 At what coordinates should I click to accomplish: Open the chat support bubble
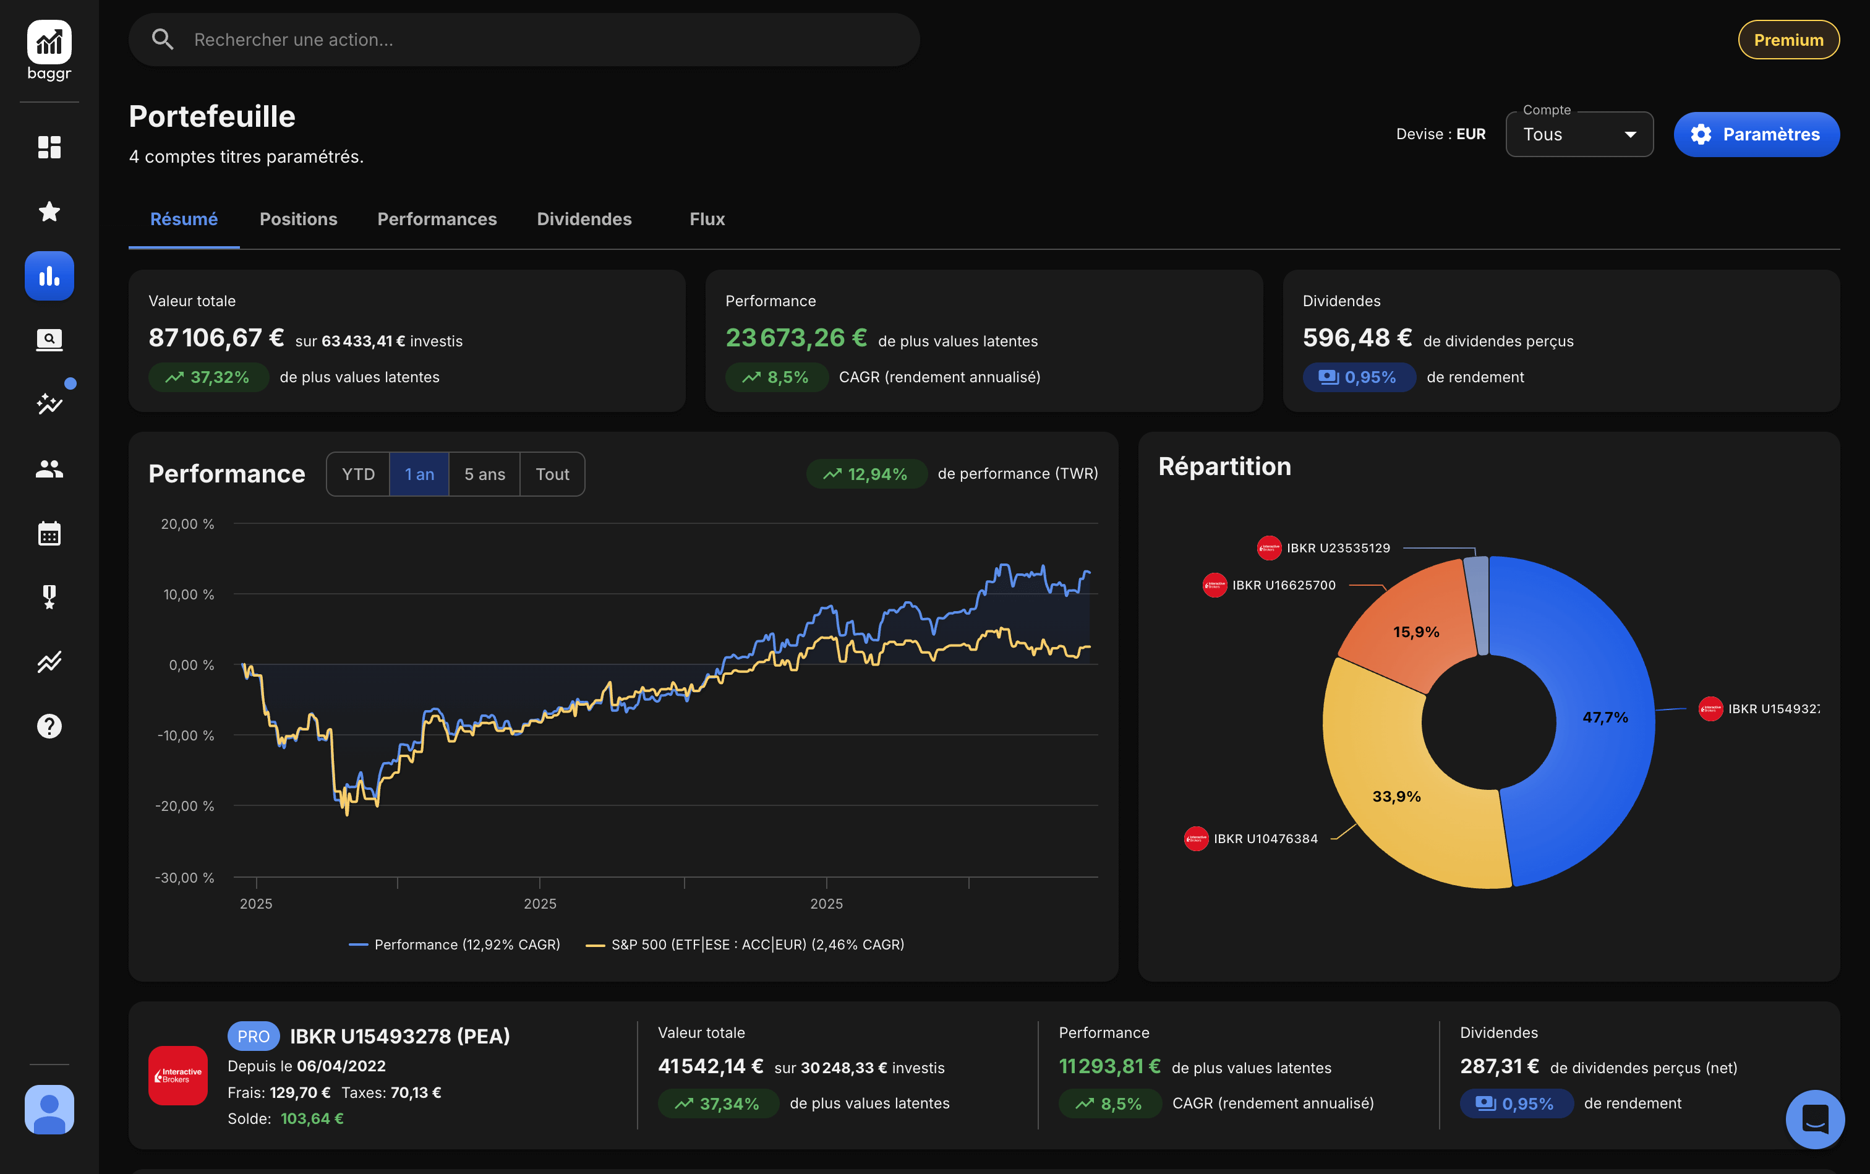pos(1814,1119)
